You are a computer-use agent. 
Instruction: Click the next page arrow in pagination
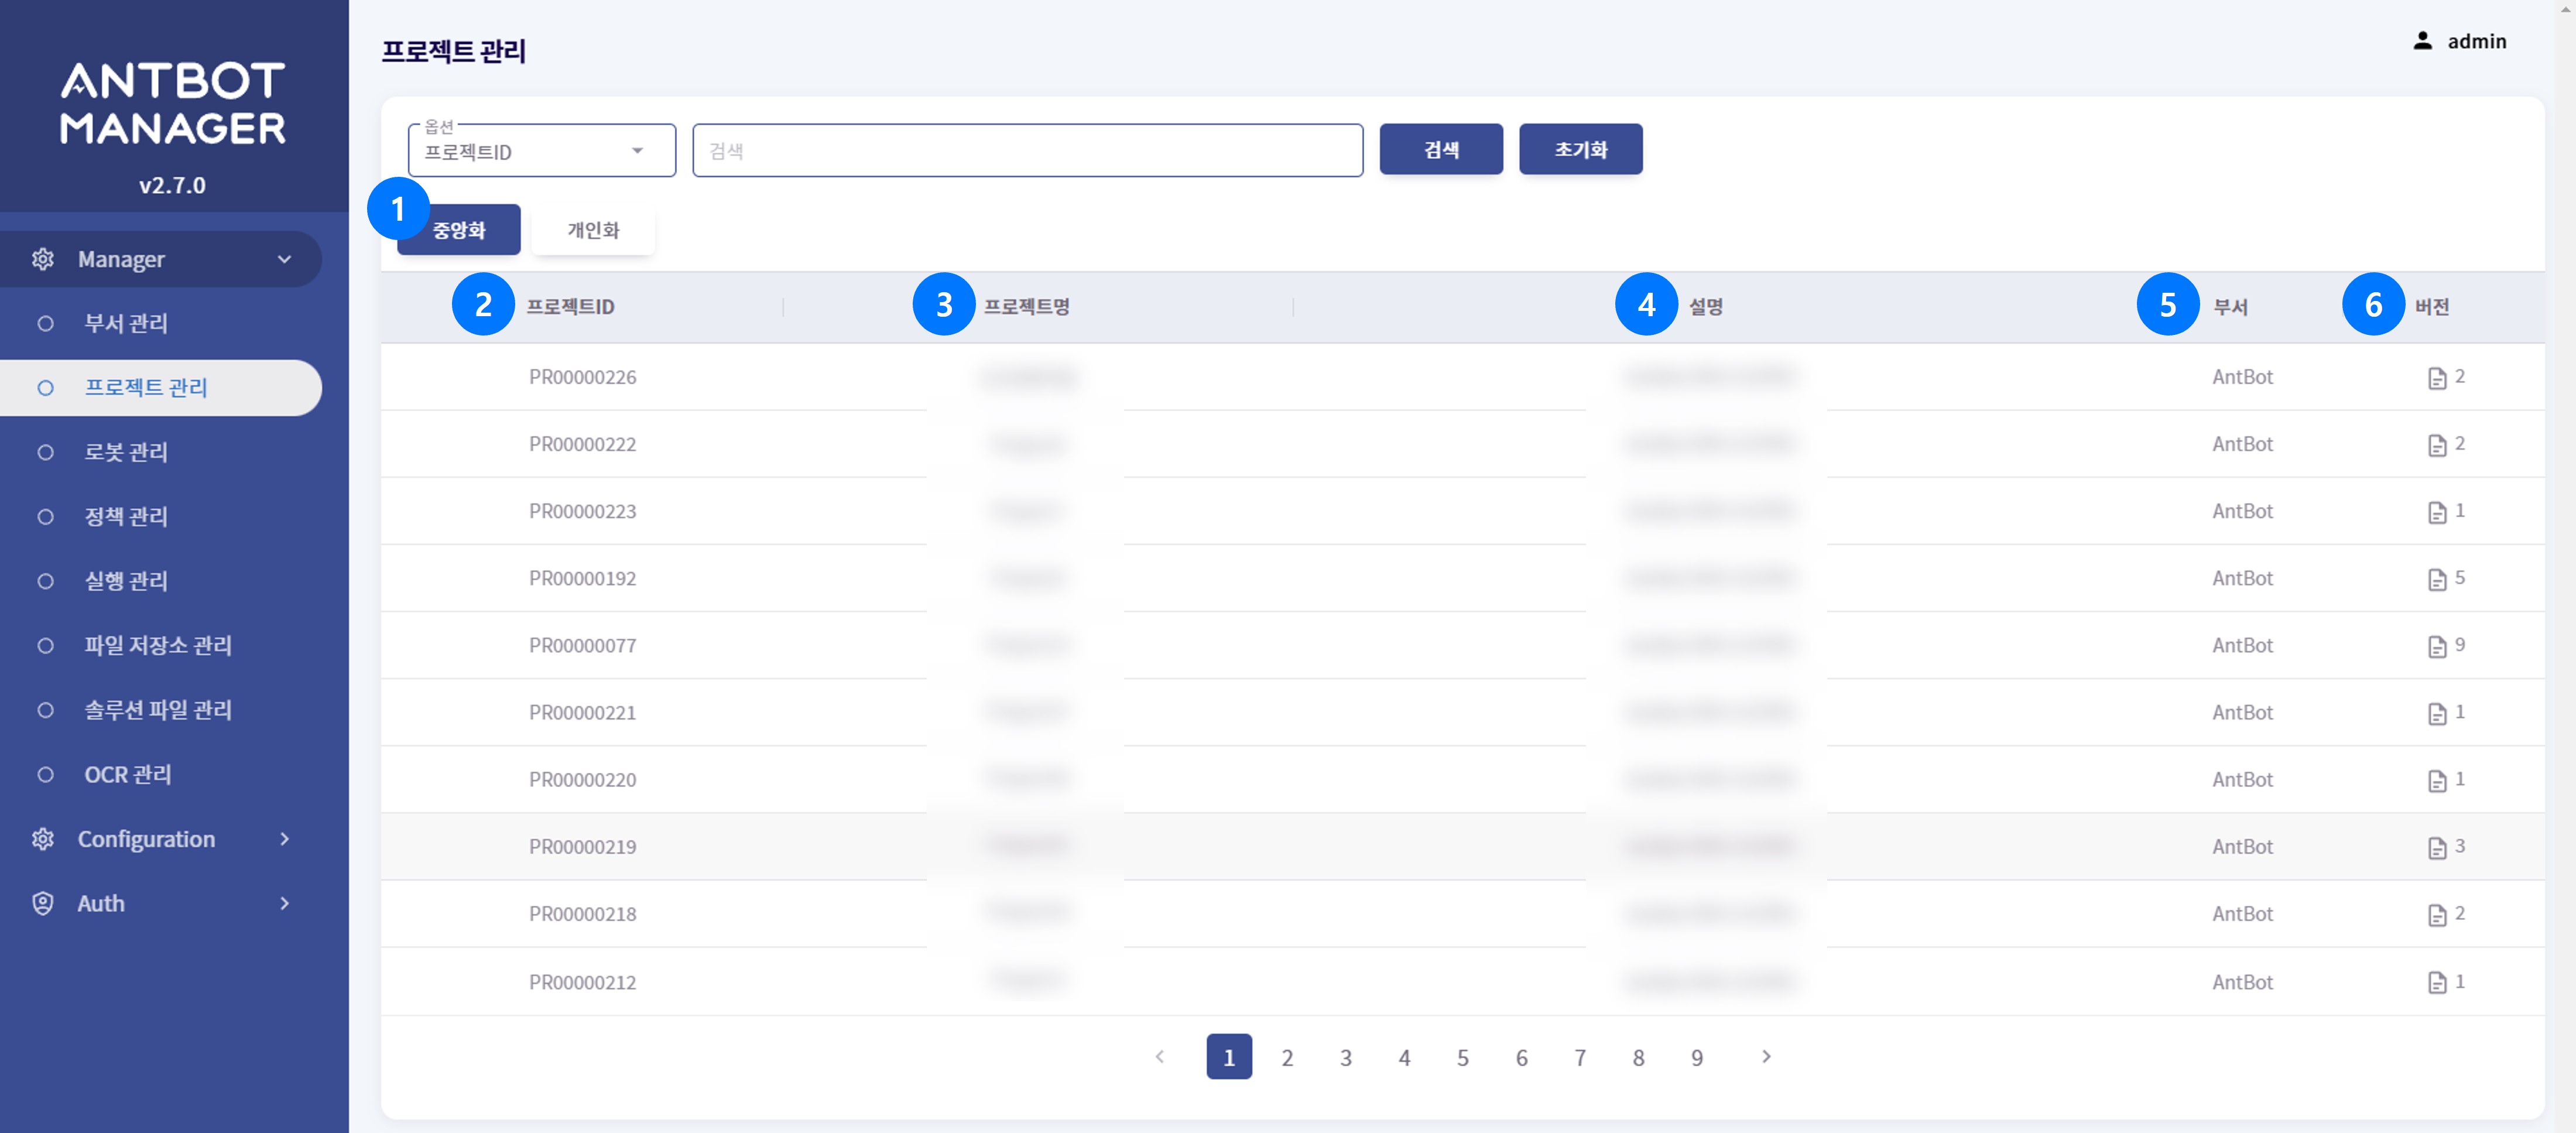tap(1766, 1057)
